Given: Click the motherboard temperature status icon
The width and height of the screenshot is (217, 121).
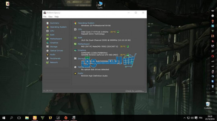Looking at the screenshot, I should click(128, 46).
